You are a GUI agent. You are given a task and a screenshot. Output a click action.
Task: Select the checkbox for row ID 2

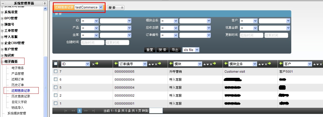tap(55, 95)
